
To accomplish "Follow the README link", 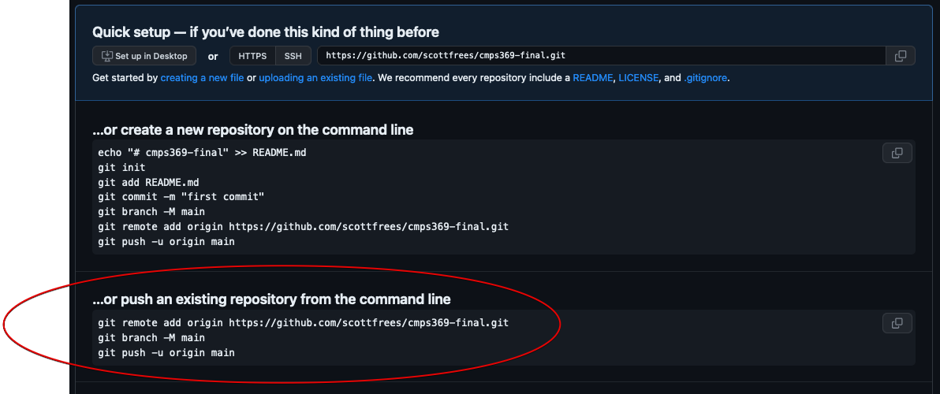I will pyautogui.click(x=592, y=78).
